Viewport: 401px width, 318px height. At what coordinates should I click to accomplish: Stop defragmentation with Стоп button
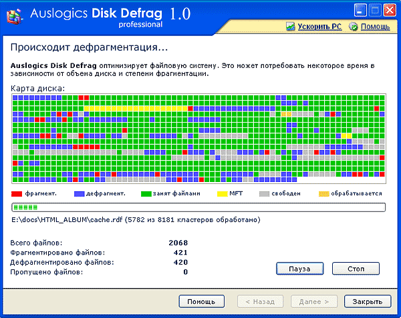356,269
